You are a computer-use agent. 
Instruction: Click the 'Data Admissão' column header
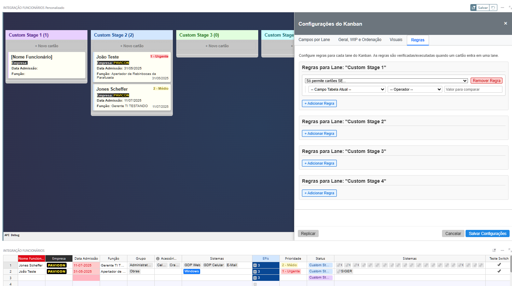pyautogui.click(x=86, y=259)
